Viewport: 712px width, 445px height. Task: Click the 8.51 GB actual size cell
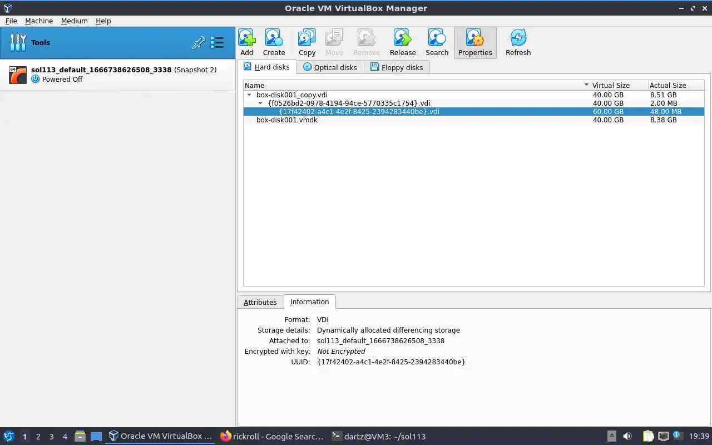[x=663, y=95]
